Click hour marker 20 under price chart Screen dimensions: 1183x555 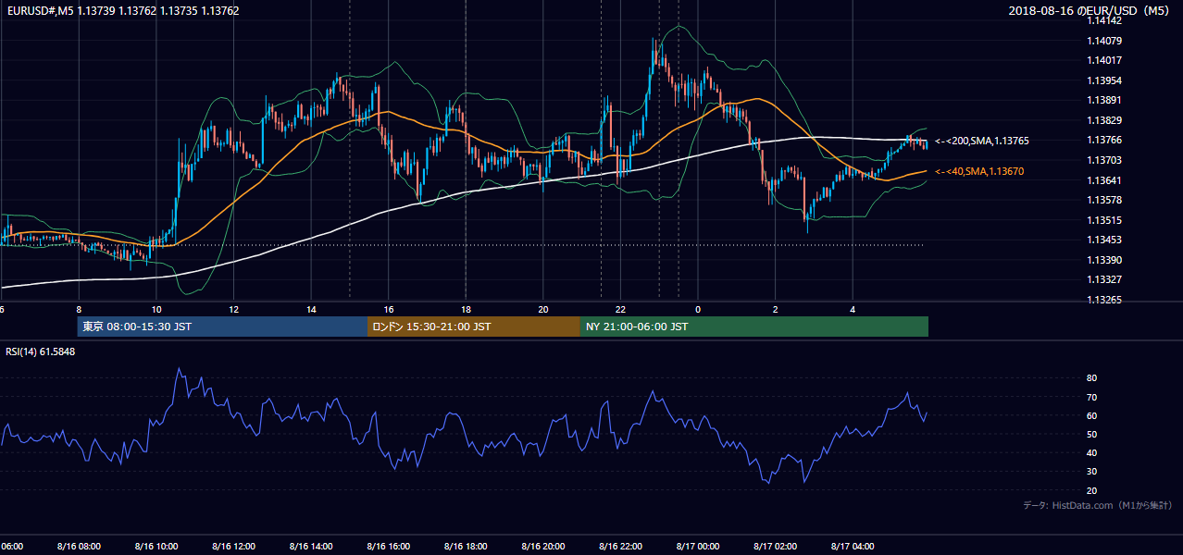(x=543, y=310)
